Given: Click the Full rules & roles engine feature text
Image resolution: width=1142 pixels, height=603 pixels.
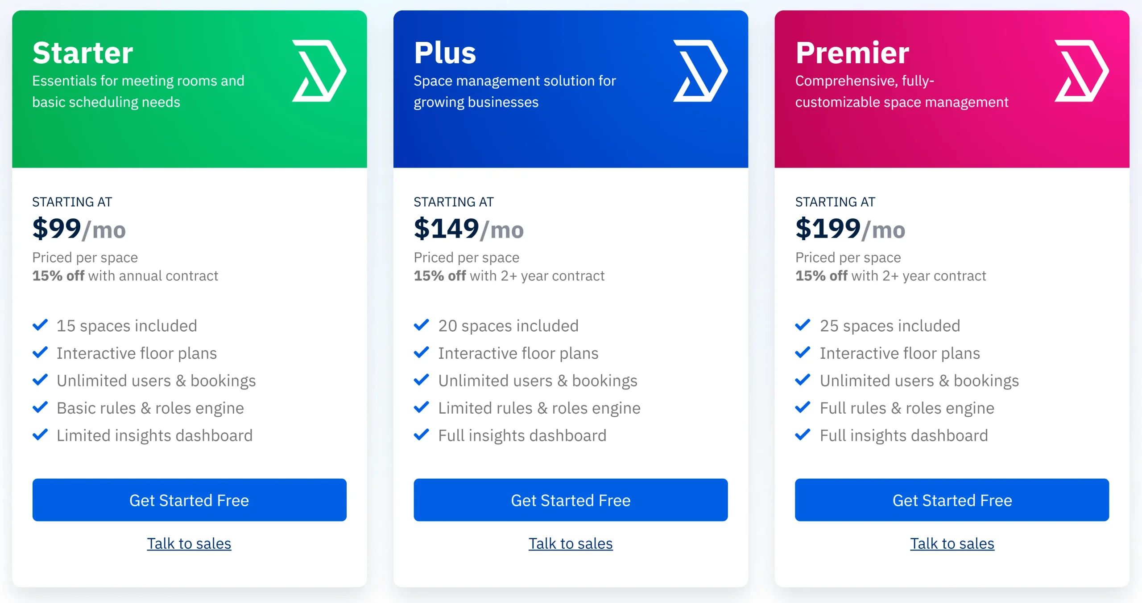Looking at the screenshot, I should (907, 407).
